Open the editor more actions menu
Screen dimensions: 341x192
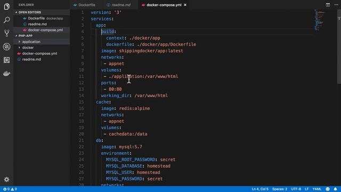coord(336,5)
